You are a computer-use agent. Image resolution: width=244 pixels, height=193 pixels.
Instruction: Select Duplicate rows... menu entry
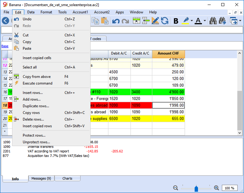coord(51,106)
